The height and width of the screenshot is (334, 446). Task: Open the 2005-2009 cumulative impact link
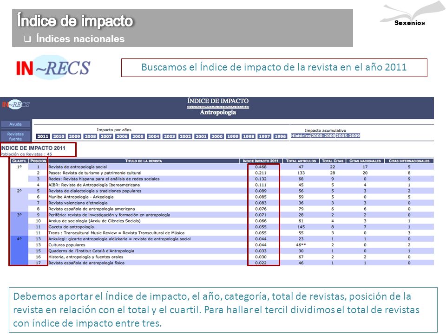(x=348, y=136)
